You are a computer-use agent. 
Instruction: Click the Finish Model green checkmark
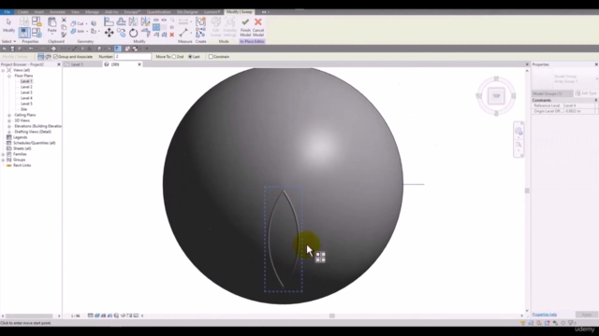245,27
